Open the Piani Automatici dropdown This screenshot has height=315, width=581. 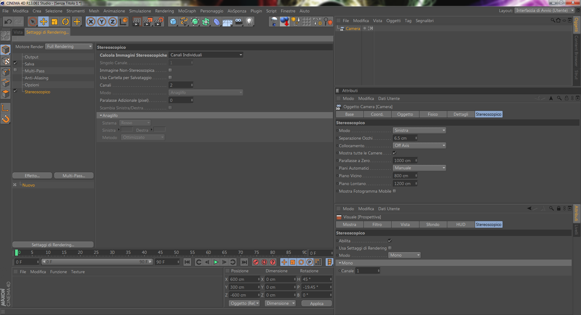tap(419, 168)
